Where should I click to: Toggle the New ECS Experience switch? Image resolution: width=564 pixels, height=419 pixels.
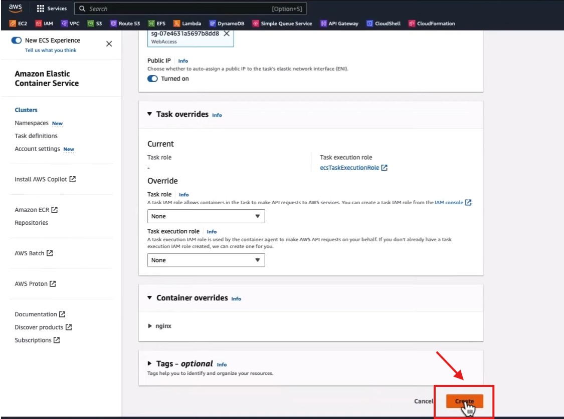point(17,41)
